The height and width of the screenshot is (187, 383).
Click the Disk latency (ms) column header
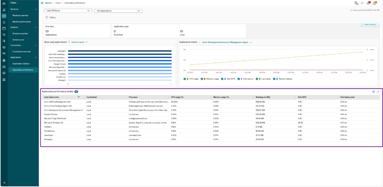click(347, 97)
